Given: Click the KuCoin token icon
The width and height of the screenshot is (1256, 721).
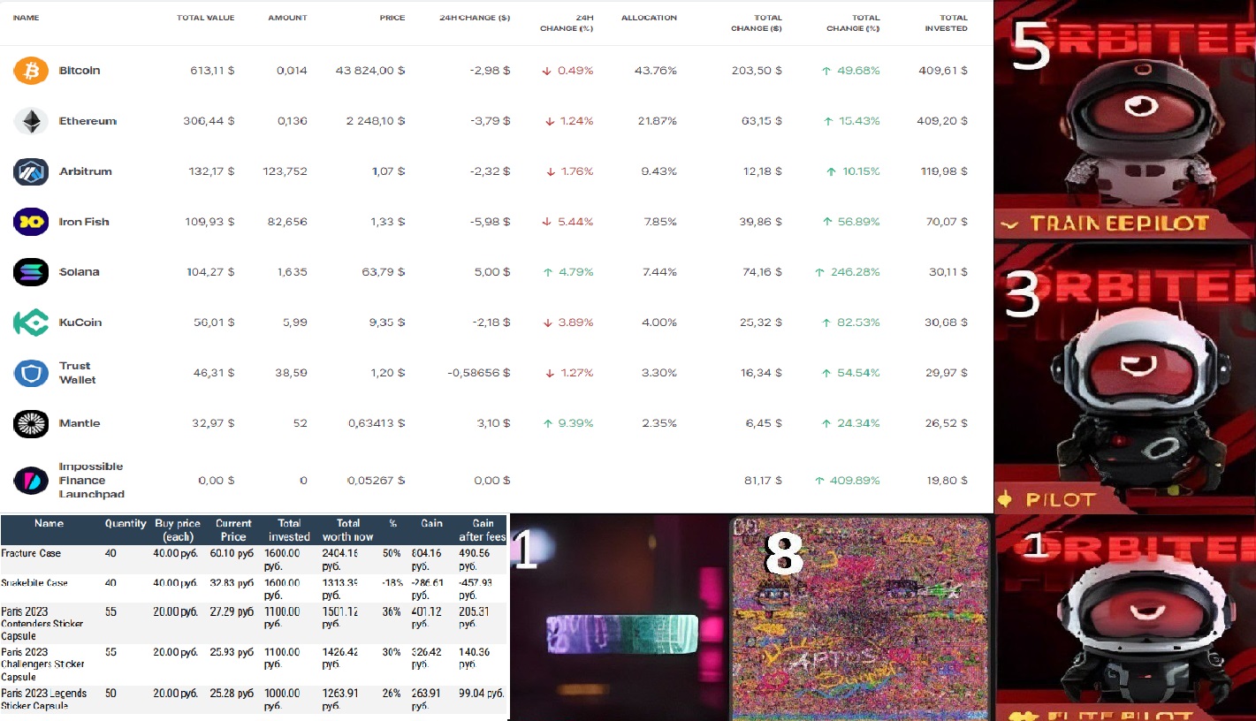Looking at the screenshot, I should click(31, 323).
